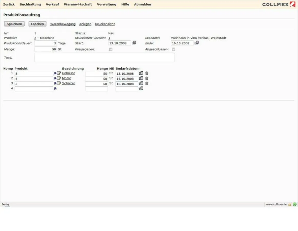The width and height of the screenshot is (298, 231).
Task: Click the COLLMEX logo
Action: tap(278, 4)
